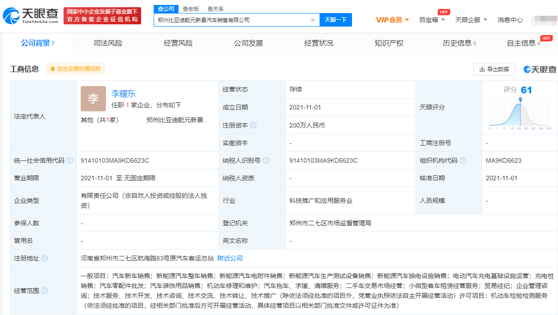Click the 李 avatar of the legal representative
This screenshot has height=315, width=558.
click(93, 99)
